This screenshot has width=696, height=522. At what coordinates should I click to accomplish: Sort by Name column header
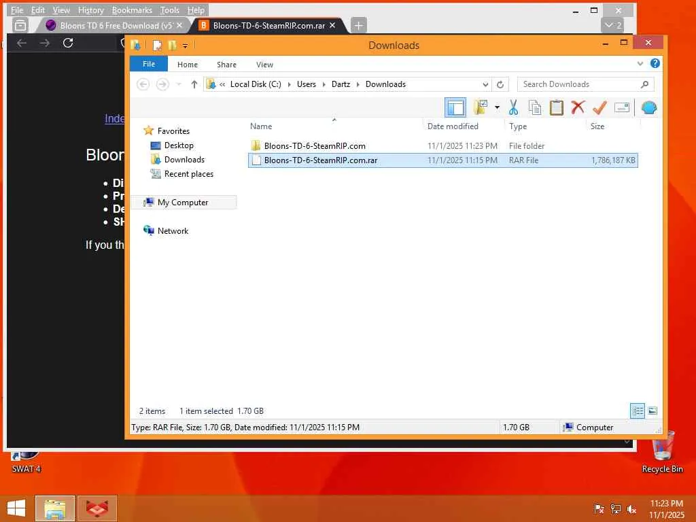point(260,126)
